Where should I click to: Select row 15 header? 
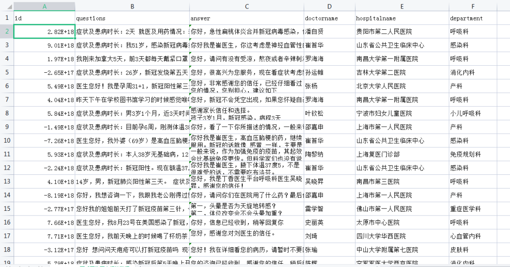[x=7, y=209]
